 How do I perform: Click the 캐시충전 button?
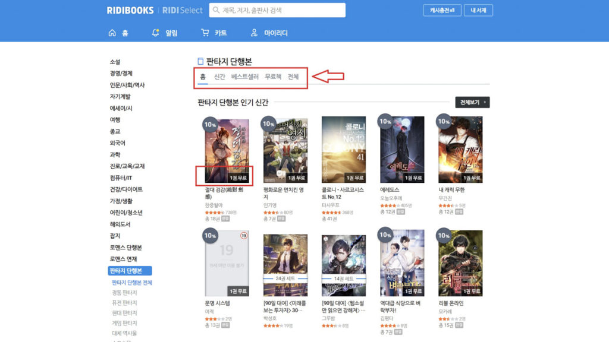pos(442,10)
